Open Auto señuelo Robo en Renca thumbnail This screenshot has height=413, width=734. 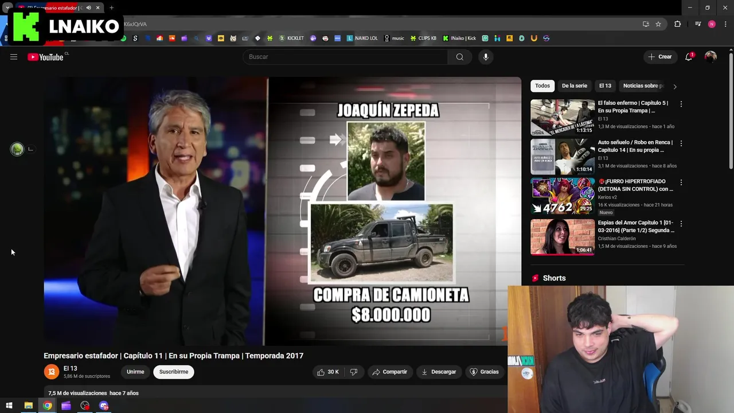(563, 157)
